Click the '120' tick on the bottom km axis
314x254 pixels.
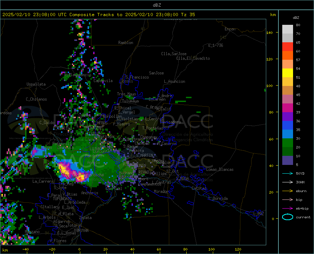[x=238, y=249]
